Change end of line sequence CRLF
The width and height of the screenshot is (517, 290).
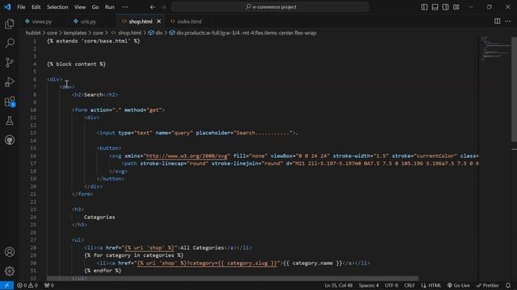coord(410,285)
